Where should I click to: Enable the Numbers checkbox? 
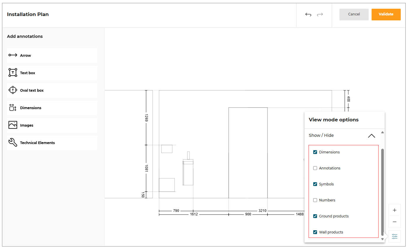(x=315, y=200)
